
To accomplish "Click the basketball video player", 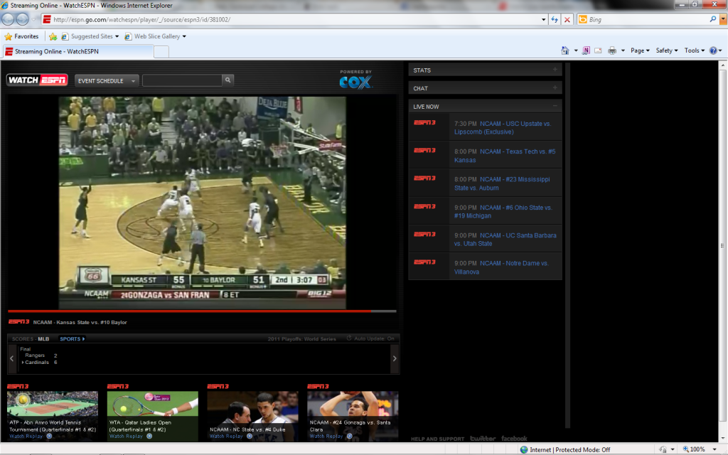I will (202, 203).
